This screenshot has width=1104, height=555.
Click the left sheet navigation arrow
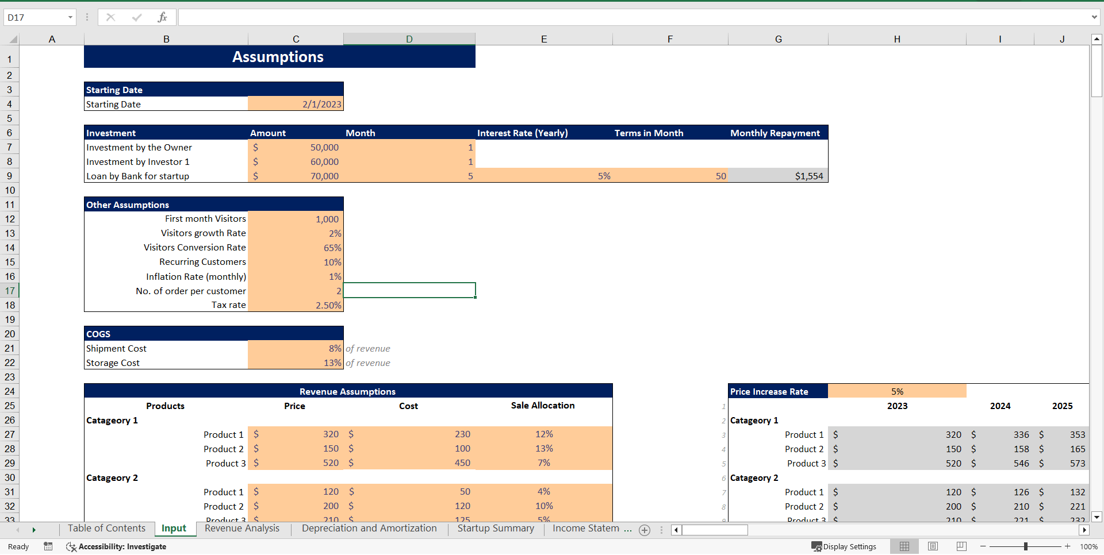click(18, 530)
